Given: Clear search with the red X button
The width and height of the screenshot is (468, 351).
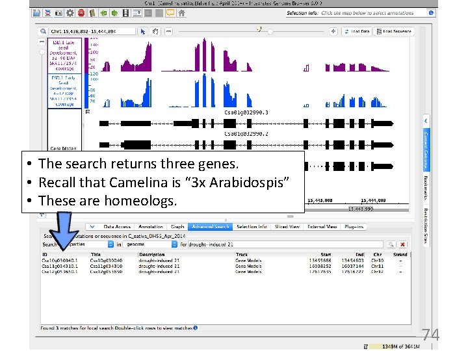Looking at the screenshot, I should 402,244.
